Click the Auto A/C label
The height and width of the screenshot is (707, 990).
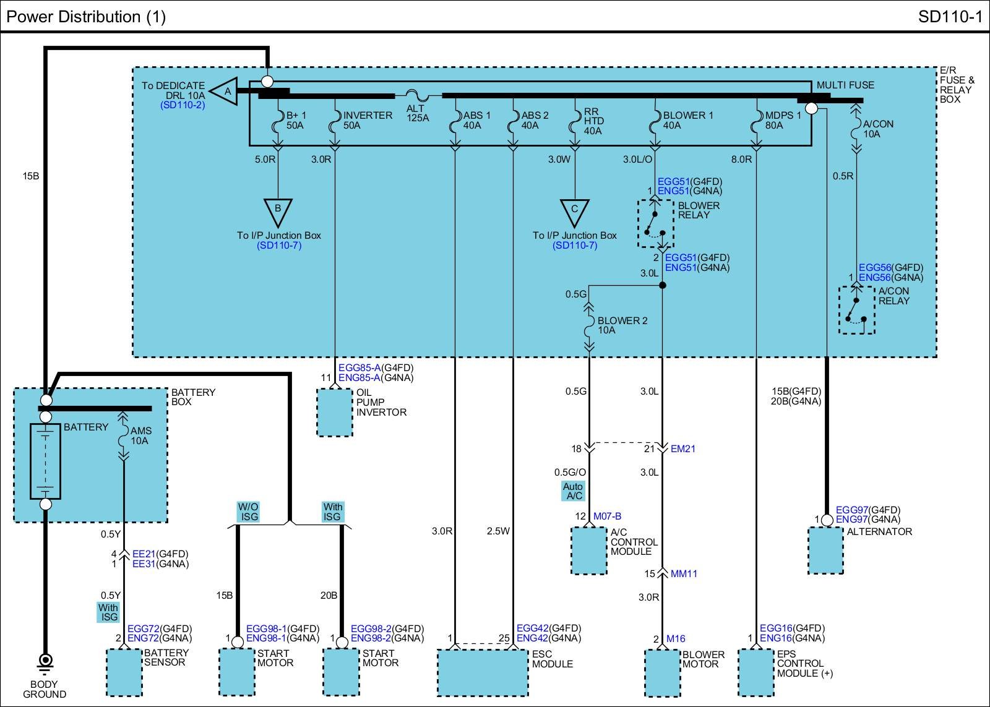(573, 491)
